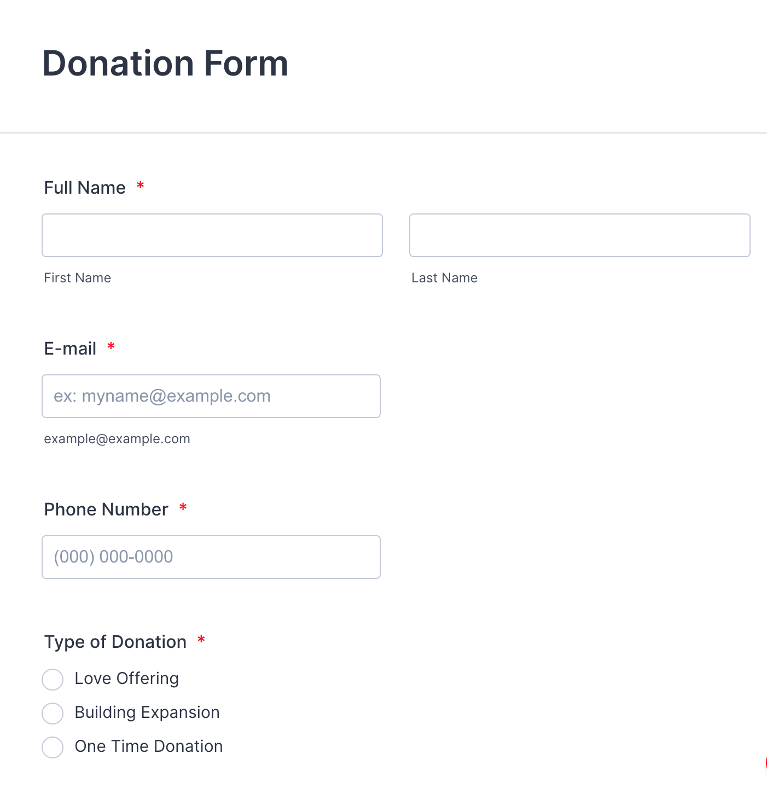Viewport: 767px width, 800px height.
Task: Pick the One Time Donation radio circle
Action: tap(53, 747)
